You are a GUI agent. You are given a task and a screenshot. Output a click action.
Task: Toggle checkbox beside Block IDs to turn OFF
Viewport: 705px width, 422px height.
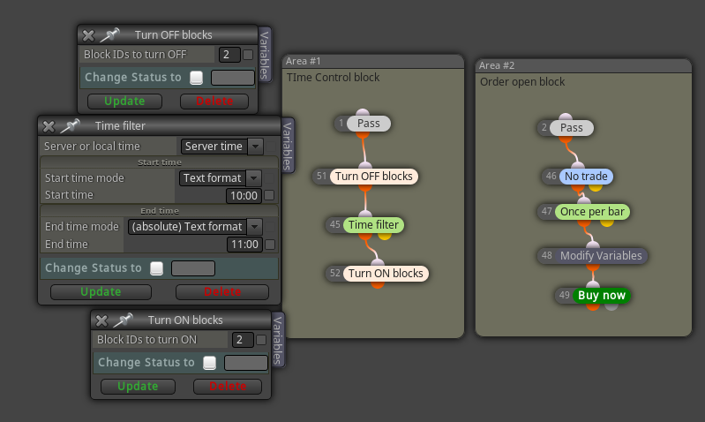[248, 55]
